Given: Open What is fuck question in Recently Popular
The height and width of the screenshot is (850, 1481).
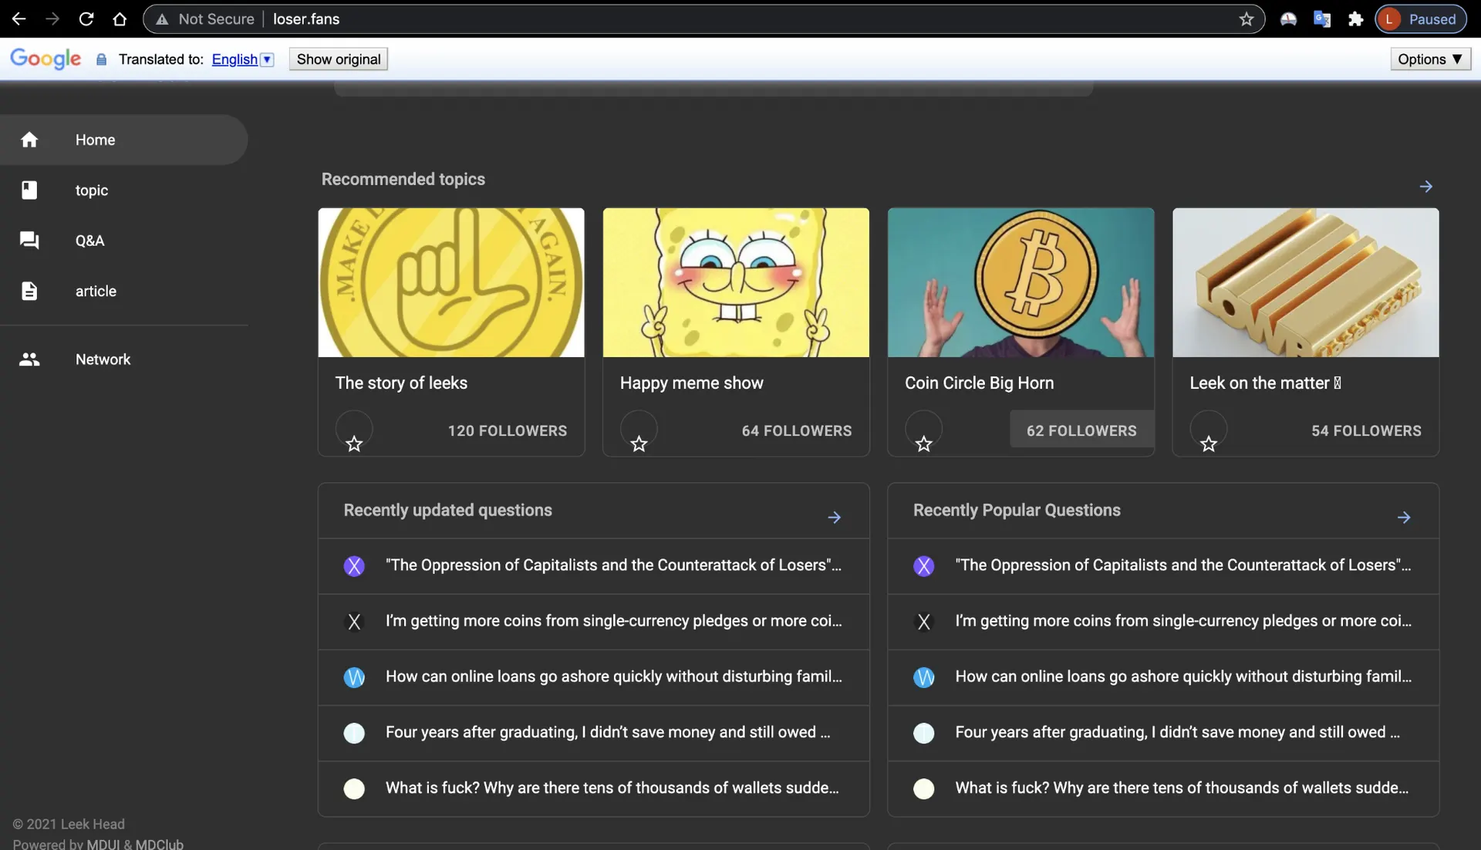Looking at the screenshot, I should coord(1163,788).
